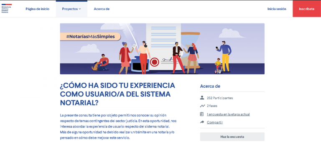Click Inicia sesión
This screenshot has height=152, width=321.
point(277,9)
